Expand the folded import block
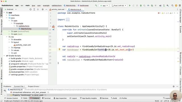 tap(68, 20)
